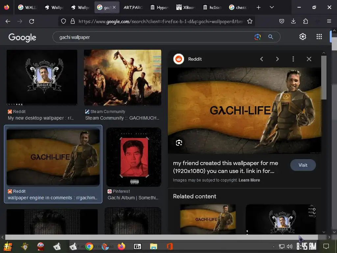Open 'Gachi Album | Somethi...' result link
Image resolution: width=337 pixels, height=253 pixels.
[x=133, y=198]
